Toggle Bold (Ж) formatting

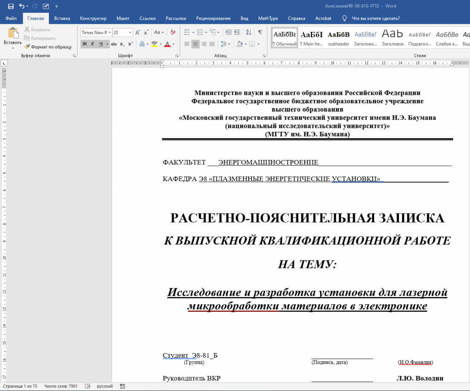pyautogui.click(x=85, y=44)
